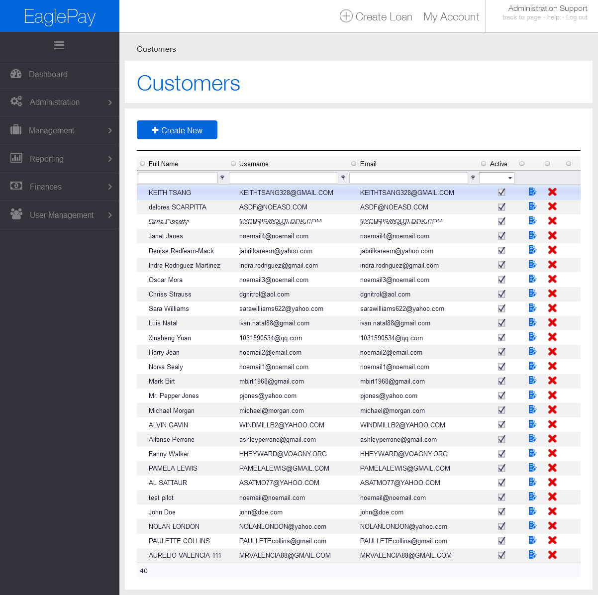The image size is (598, 595).
Task: Click red X delete icon for Oscar Mora
Action: pyautogui.click(x=552, y=279)
